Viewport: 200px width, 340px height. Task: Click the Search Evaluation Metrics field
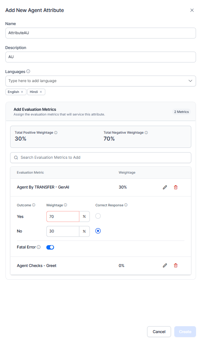point(100,158)
